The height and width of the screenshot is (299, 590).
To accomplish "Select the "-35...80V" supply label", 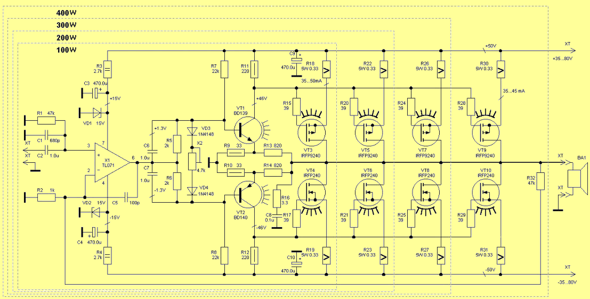I will (568, 283).
